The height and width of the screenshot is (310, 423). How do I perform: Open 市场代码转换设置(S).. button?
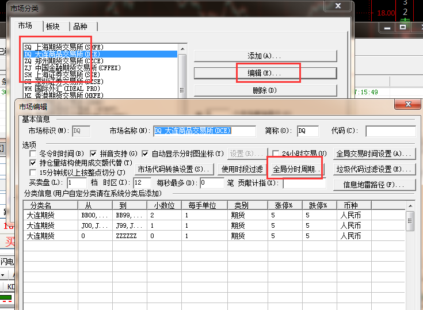174,169
